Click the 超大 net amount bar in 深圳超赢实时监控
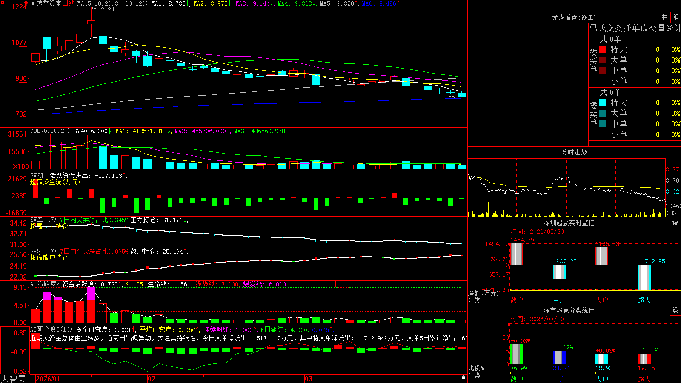681x383 pixels. 644,277
